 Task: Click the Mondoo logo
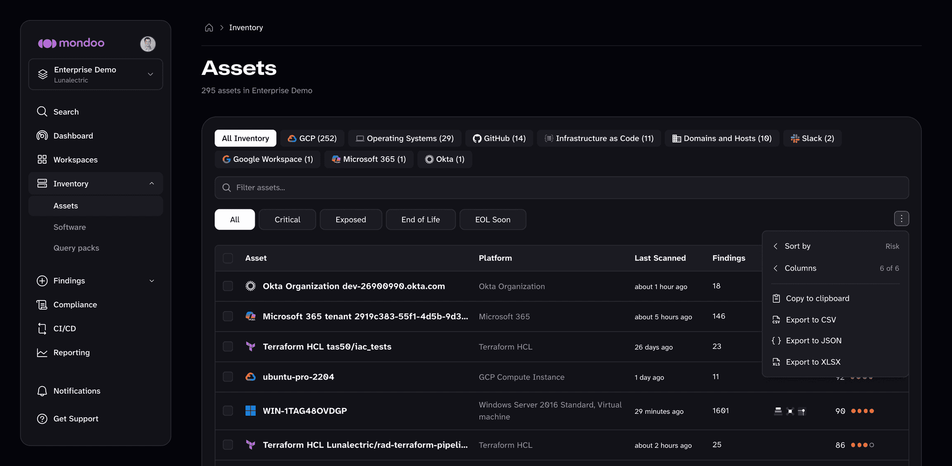[71, 43]
